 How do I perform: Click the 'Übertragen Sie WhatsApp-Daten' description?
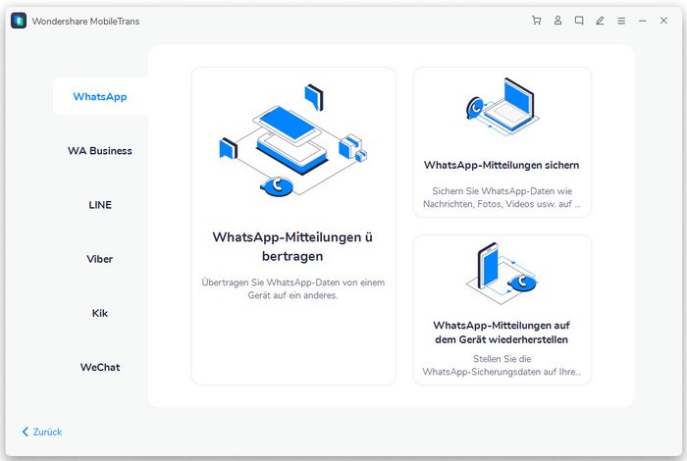click(293, 289)
